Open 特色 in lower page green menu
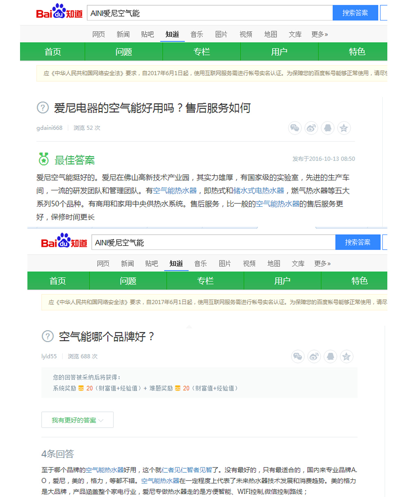This screenshot has width=409, height=497. 360,281
